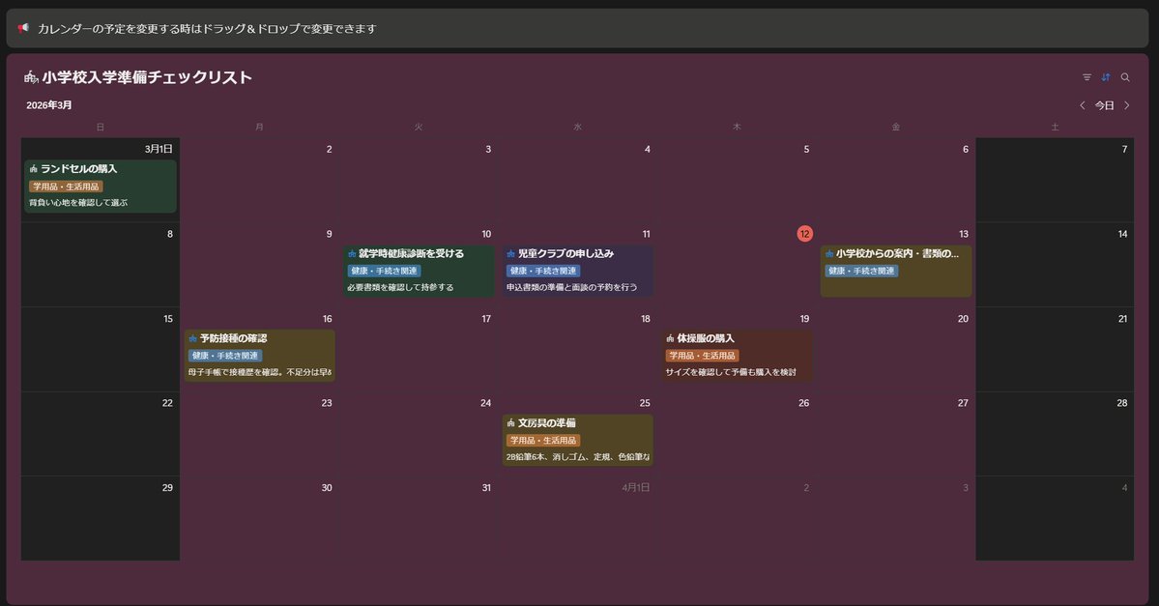Select 健康・手続き関連 tag on 小学校からの案内
The height and width of the screenshot is (606, 1159).
click(x=861, y=272)
